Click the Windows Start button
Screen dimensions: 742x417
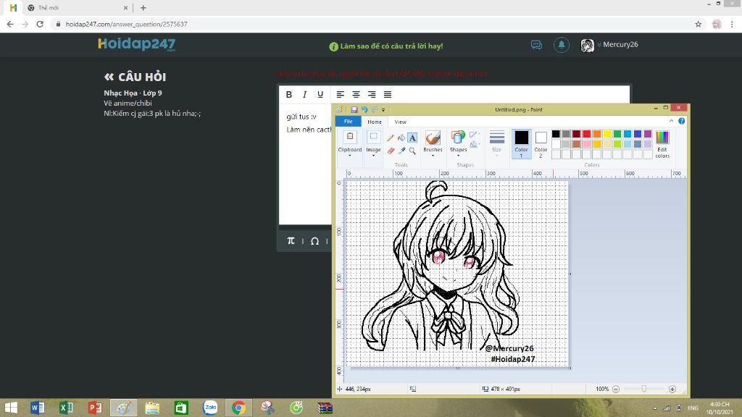pyautogui.click(x=11, y=408)
